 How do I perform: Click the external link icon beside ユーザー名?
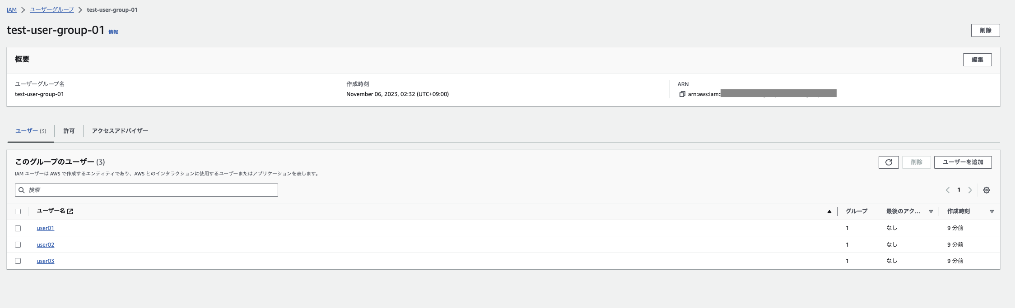pos(70,211)
